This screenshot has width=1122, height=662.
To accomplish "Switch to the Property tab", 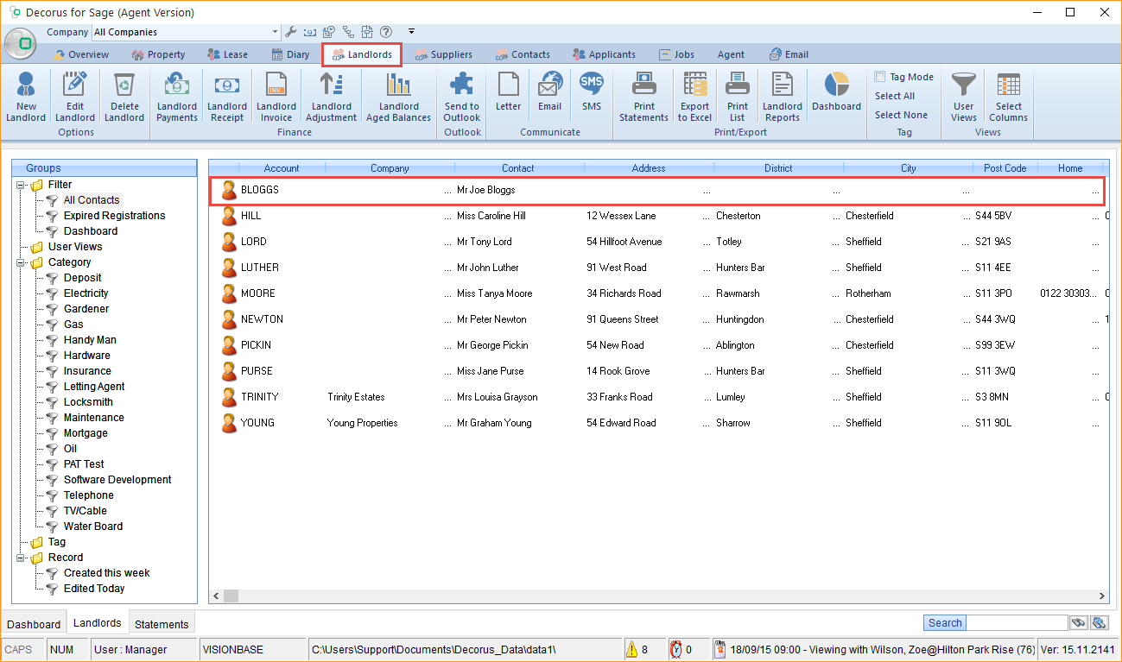I will point(158,54).
